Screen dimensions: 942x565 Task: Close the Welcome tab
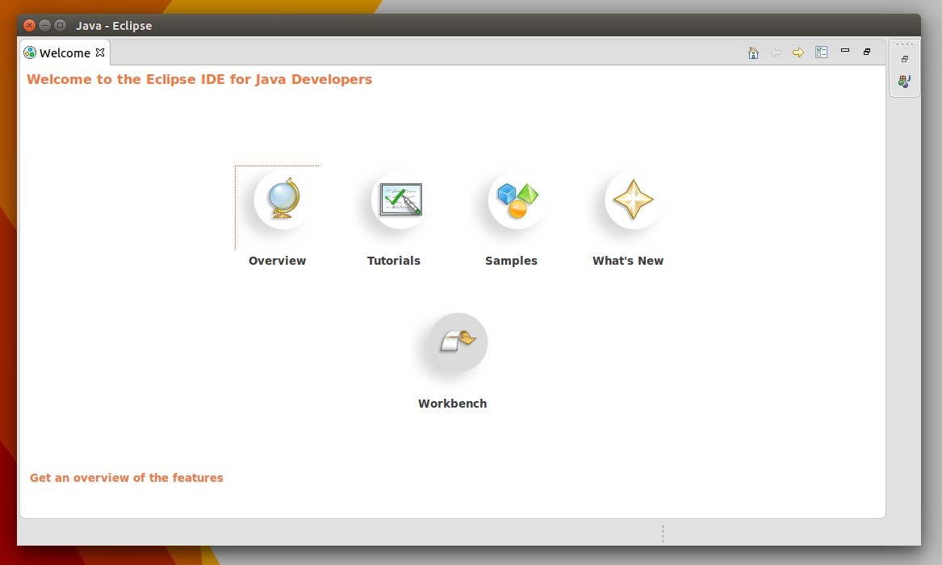(100, 52)
